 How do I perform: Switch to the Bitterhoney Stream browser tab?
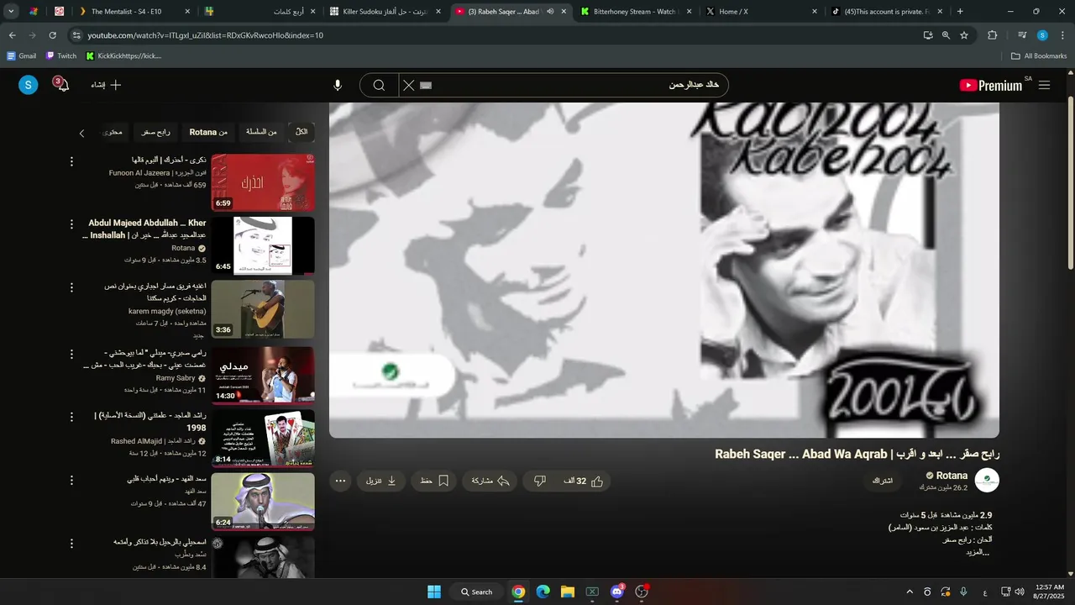[x=636, y=12]
